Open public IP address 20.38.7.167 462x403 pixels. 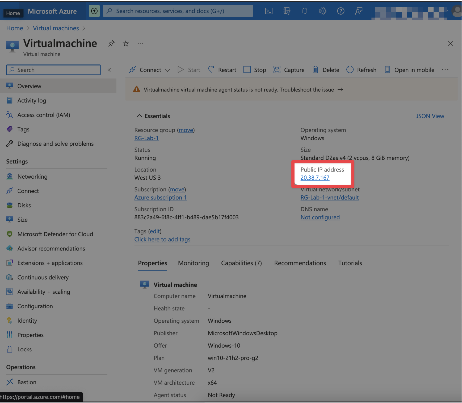pos(315,178)
